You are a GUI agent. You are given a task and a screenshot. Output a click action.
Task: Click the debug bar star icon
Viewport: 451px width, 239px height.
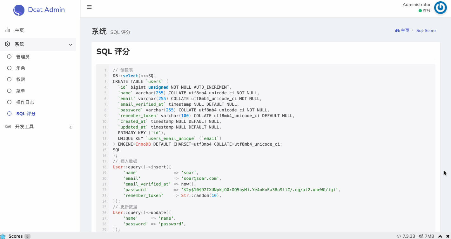coord(3,236)
